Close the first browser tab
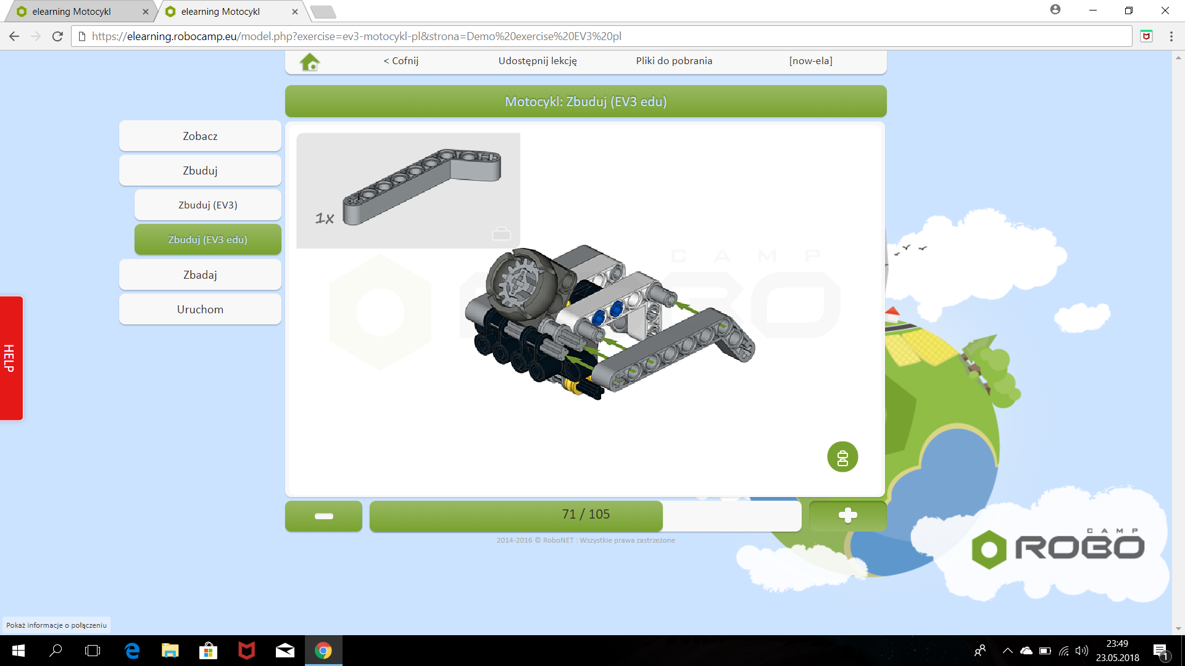The height and width of the screenshot is (666, 1185). click(146, 12)
